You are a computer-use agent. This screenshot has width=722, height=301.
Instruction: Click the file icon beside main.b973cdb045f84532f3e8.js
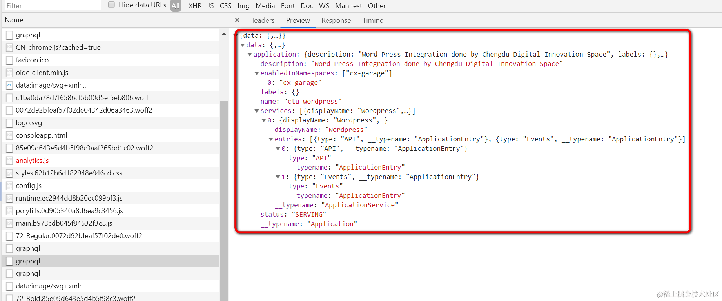(x=9, y=223)
